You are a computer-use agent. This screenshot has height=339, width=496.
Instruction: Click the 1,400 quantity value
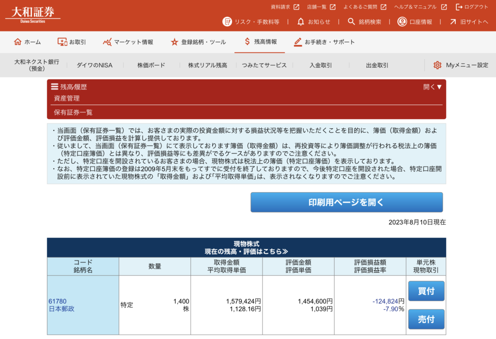(x=181, y=301)
